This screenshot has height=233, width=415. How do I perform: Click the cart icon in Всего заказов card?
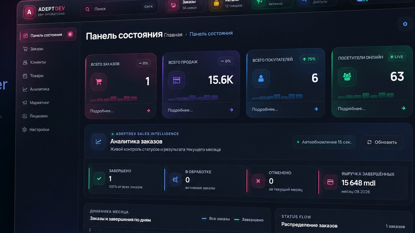[99, 82]
